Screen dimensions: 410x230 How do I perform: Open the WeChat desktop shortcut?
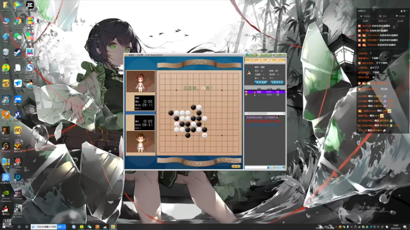(18, 36)
